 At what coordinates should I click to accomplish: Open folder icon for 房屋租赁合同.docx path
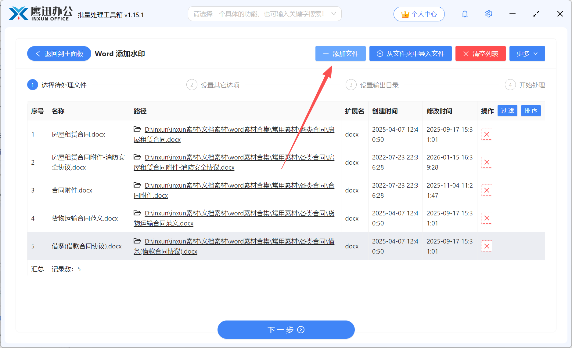(137, 129)
